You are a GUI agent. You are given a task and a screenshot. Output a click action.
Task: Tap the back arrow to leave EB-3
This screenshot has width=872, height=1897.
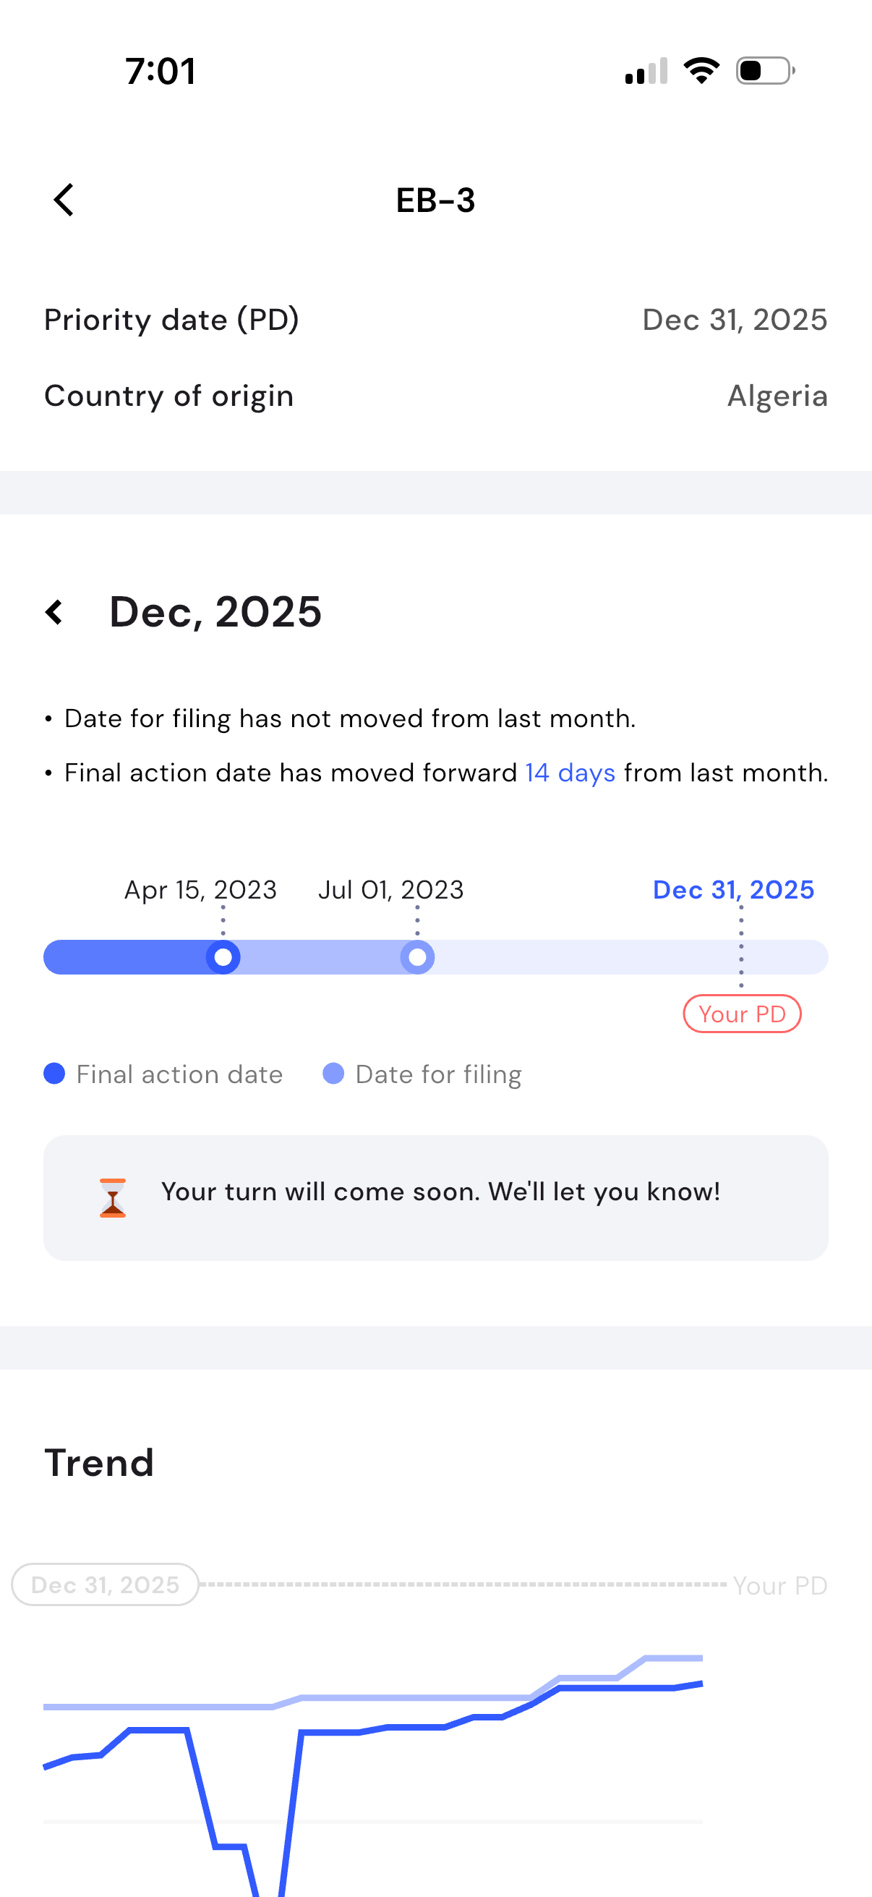pos(64,199)
